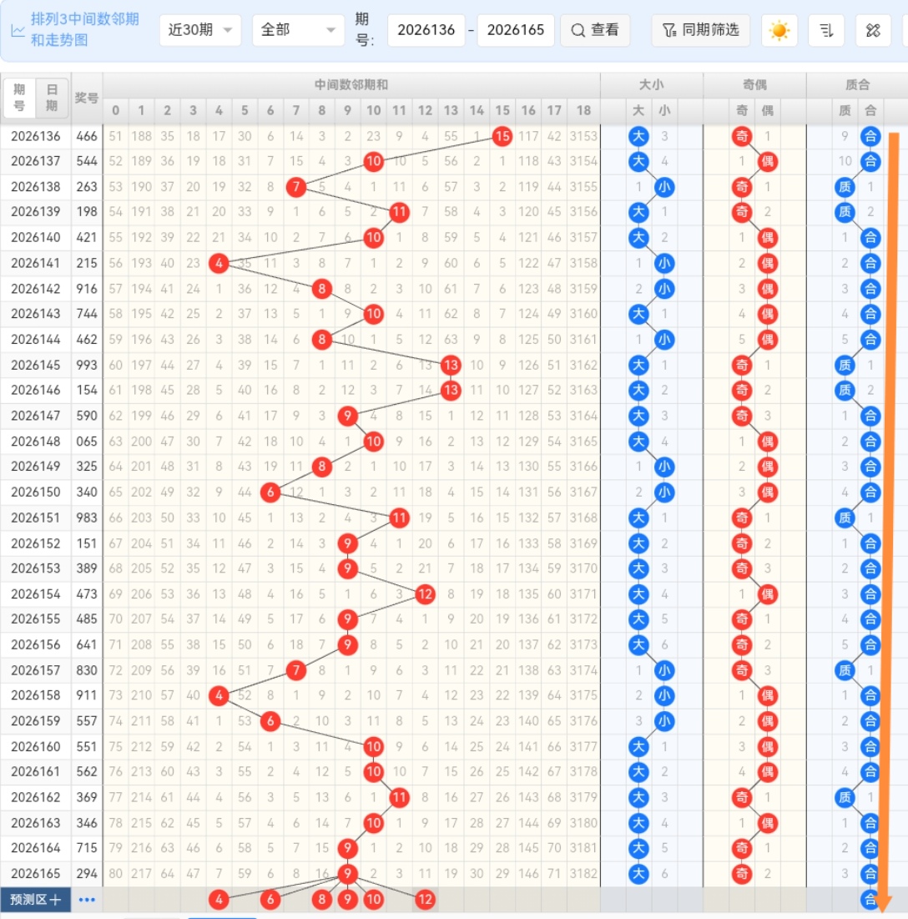This screenshot has width=908, height=919.
Task: Click red circle 12 in row 2026154
Action: (425, 594)
